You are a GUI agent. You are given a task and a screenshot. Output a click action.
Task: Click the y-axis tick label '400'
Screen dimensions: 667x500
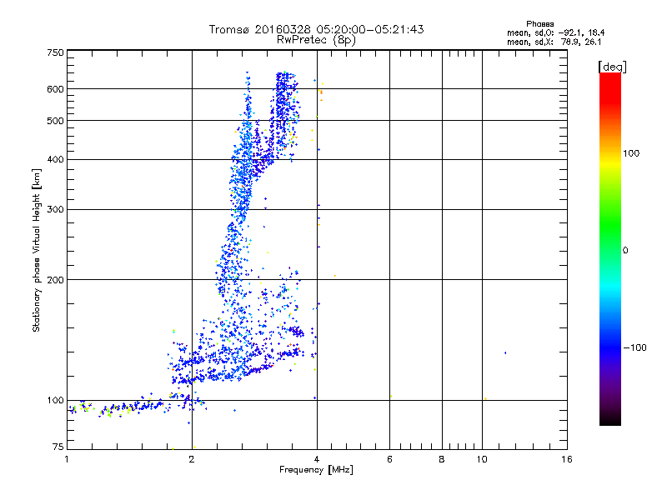pos(55,159)
